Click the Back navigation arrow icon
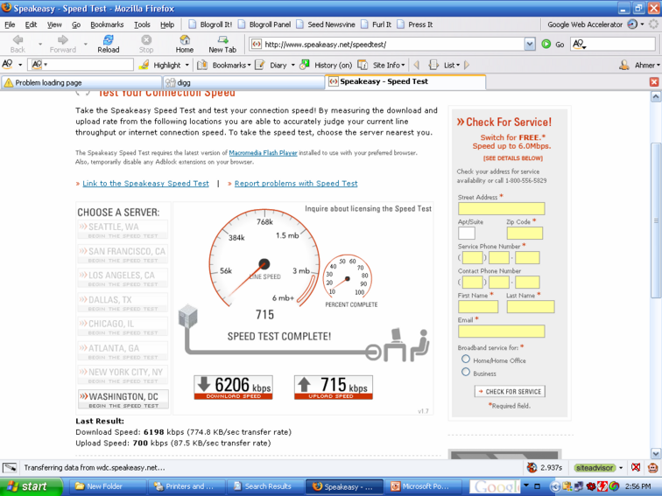Image resolution: width=662 pixels, height=496 pixels. click(18, 39)
